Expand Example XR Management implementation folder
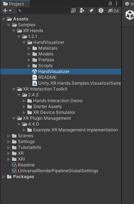The height and width of the screenshot is (204, 134). [x=24, y=130]
